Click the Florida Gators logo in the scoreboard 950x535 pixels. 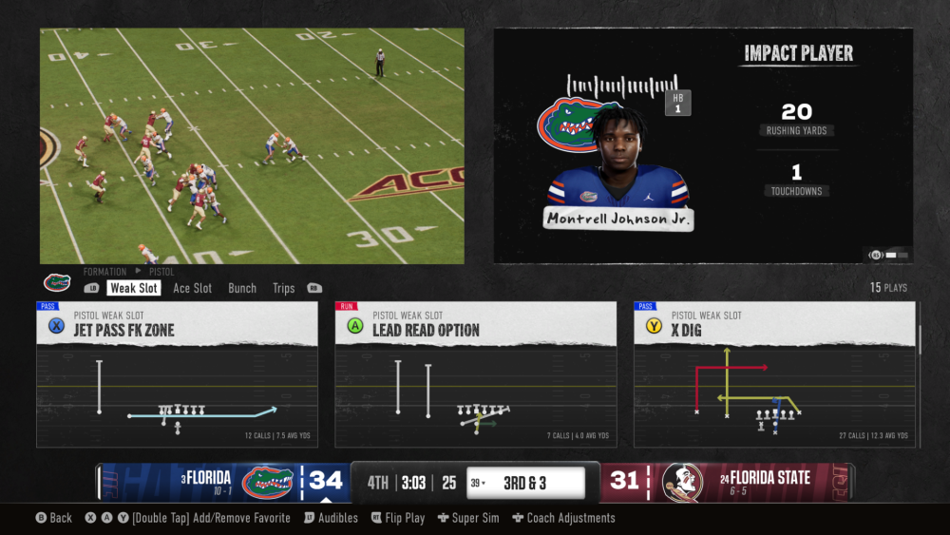pos(267,482)
